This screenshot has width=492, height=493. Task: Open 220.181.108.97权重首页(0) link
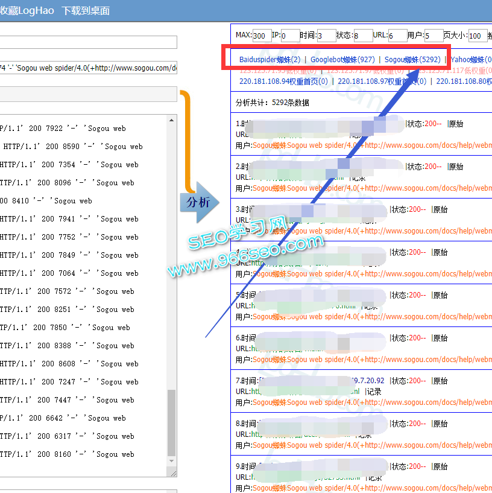[x=382, y=81]
